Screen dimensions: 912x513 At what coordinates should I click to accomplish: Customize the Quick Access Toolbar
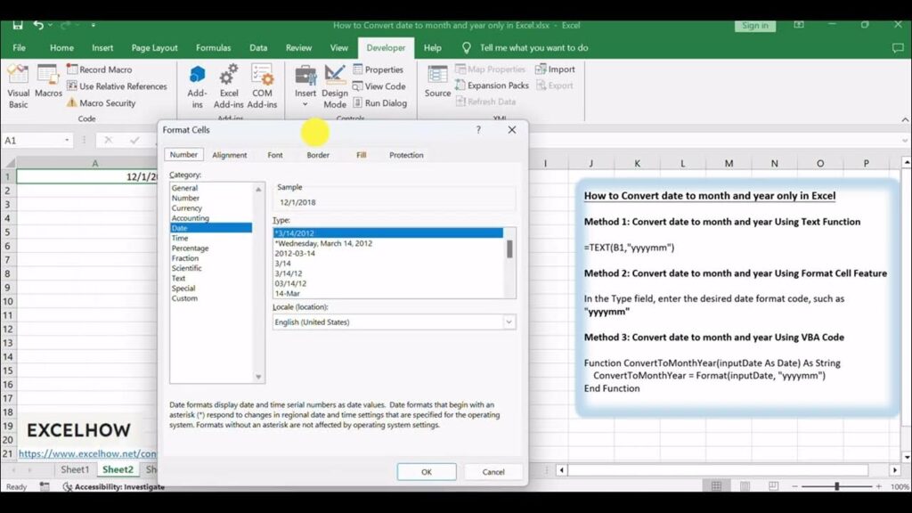(93, 25)
